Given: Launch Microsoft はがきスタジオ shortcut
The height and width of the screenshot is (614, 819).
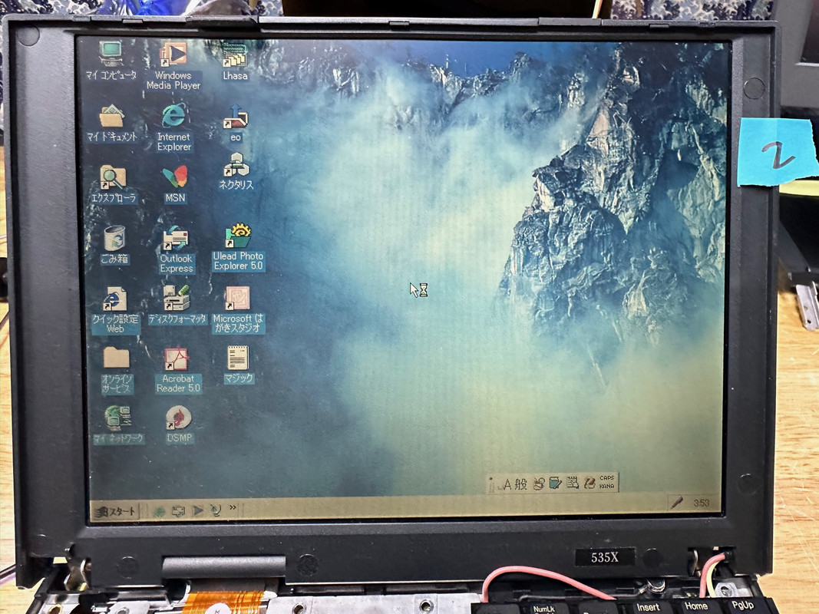Looking at the screenshot, I should [x=238, y=309].
